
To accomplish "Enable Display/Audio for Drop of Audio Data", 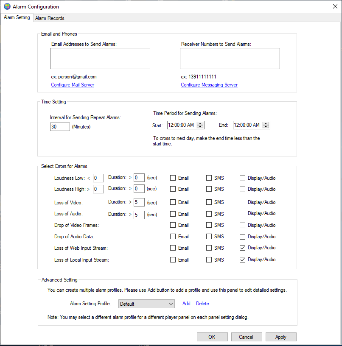I will point(242,237).
